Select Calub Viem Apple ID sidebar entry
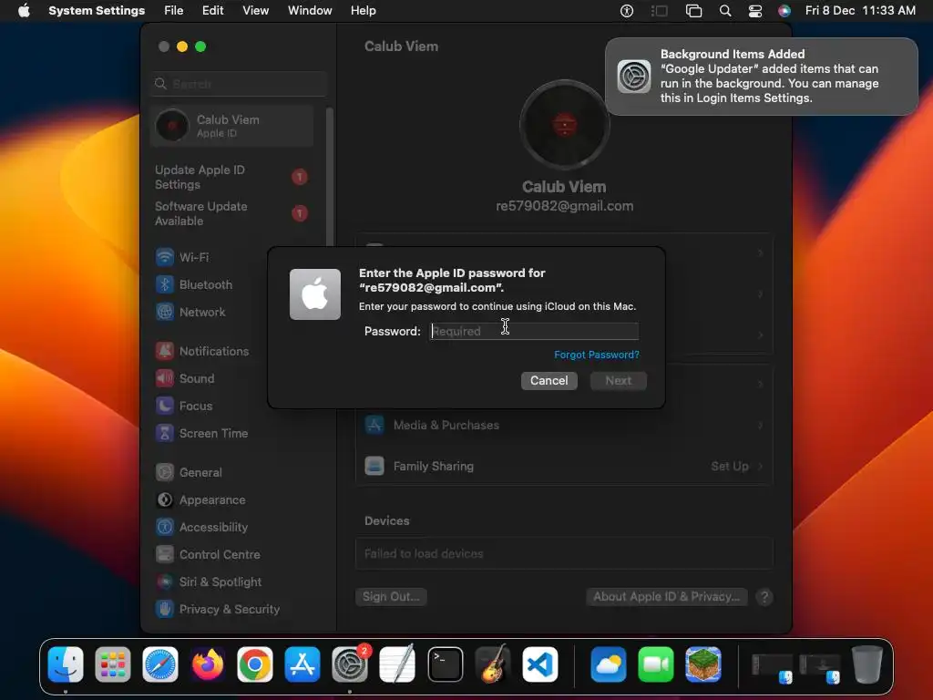This screenshot has height=700, width=933. coord(232,126)
